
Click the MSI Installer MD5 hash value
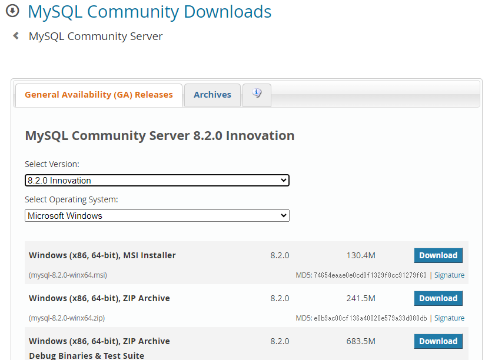370,275
